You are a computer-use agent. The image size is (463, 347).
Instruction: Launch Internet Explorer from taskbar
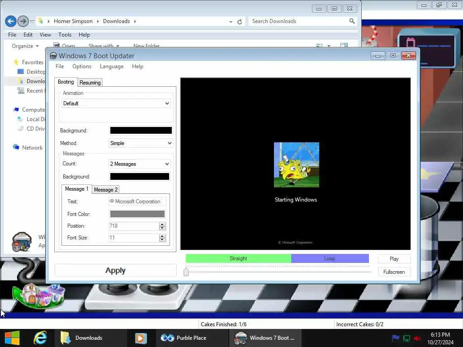40,338
